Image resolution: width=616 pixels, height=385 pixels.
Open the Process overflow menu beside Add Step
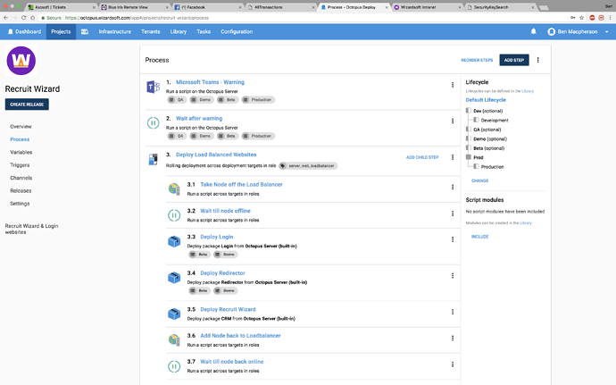pos(538,60)
